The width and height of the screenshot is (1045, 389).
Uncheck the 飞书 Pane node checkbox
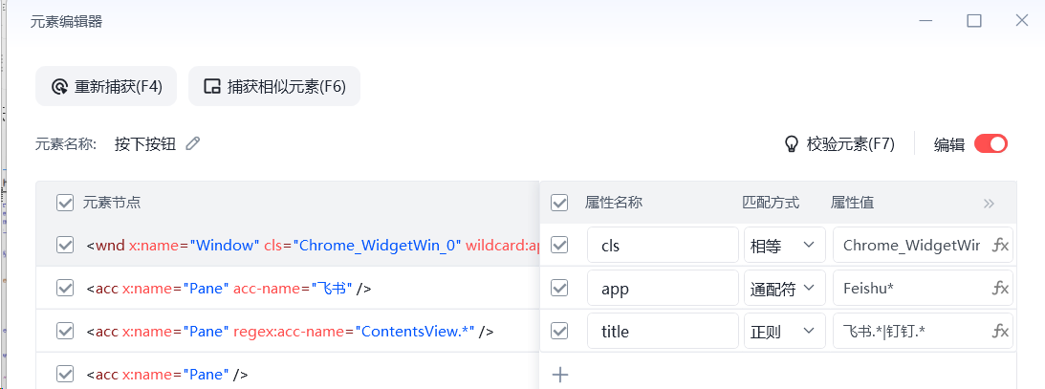pos(65,288)
